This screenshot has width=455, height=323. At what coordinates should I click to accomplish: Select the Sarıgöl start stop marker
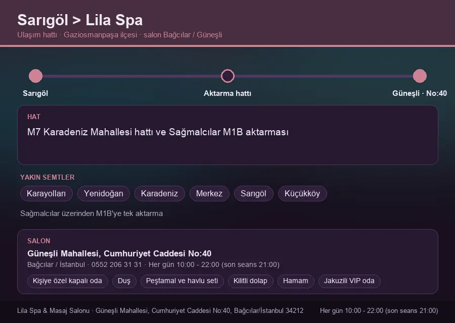pyautogui.click(x=36, y=76)
